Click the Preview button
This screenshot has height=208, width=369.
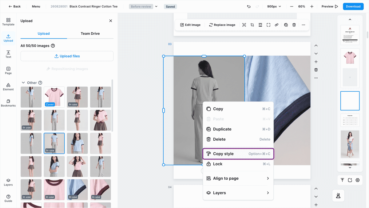(330, 6)
